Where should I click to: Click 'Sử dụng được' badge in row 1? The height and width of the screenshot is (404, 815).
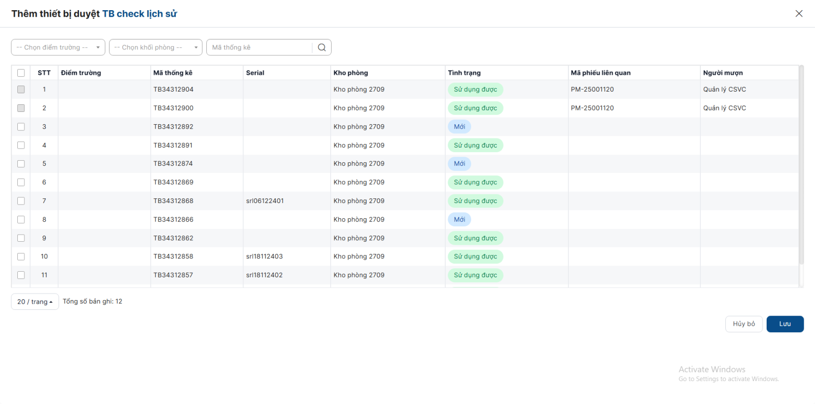point(475,90)
